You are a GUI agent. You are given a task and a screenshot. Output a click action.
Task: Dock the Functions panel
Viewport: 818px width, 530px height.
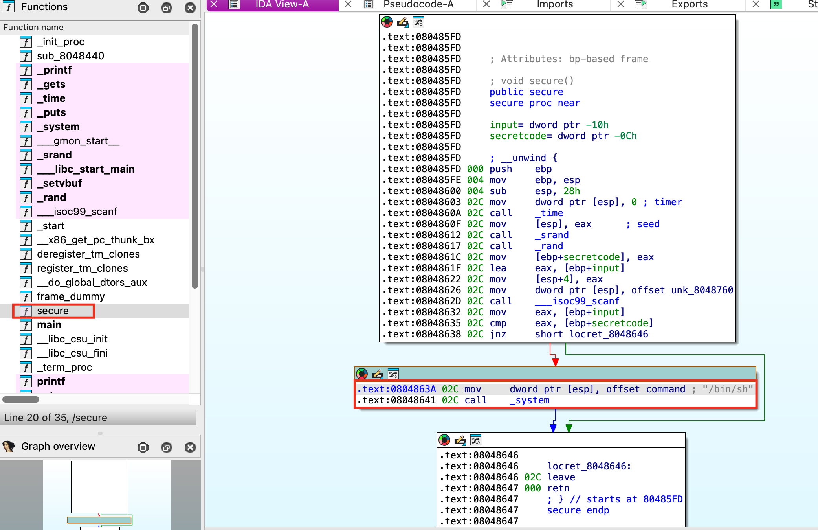coord(143,8)
